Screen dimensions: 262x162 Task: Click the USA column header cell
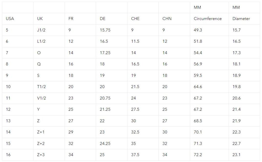pos(10,19)
